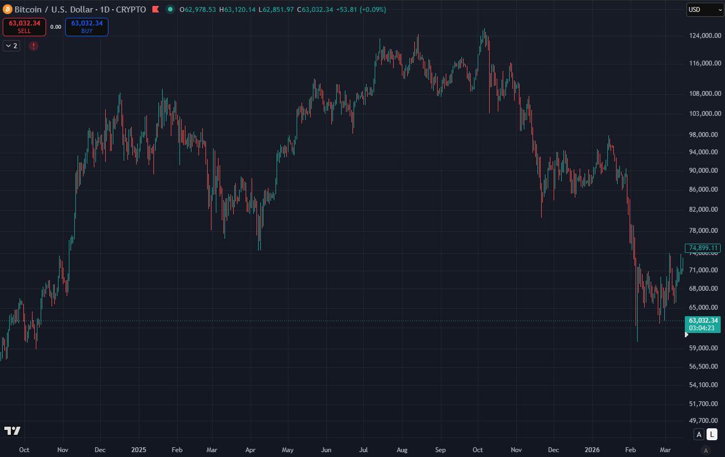Click the May label on the time axis
Viewport: 725px width, 457px height.
(x=288, y=450)
